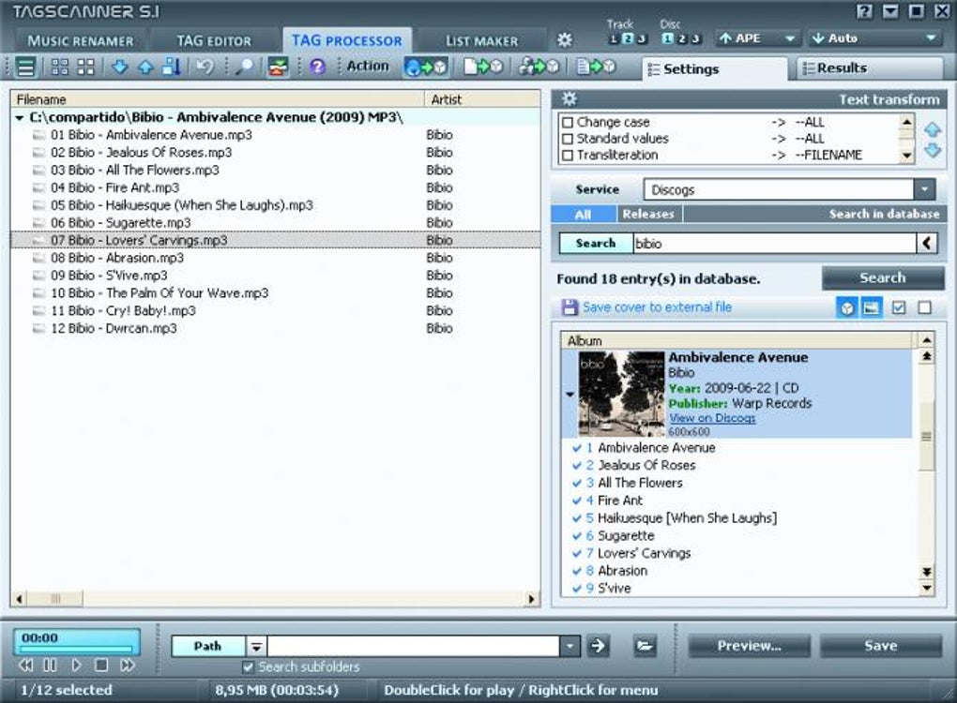Image resolution: width=957 pixels, height=703 pixels.
Task: Click the sort files icon in toolbar
Action: (x=171, y=67)
